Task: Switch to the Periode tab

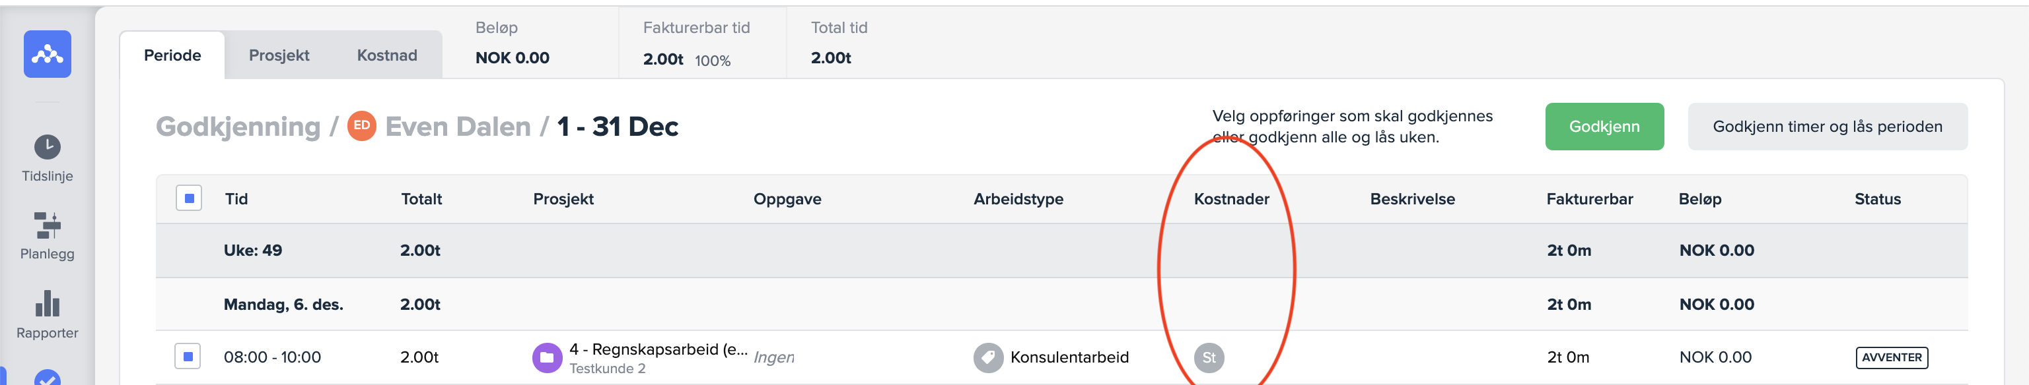Action: (172, 55)
